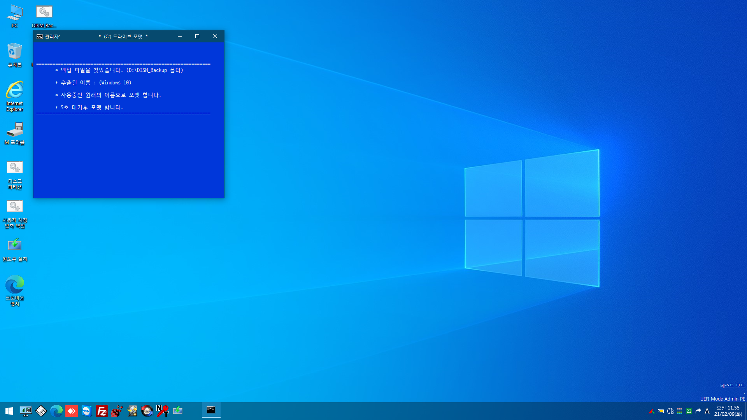Open the taskbar clock showing 오전 11:55
The image size is (747, 420).
point(728,411)
